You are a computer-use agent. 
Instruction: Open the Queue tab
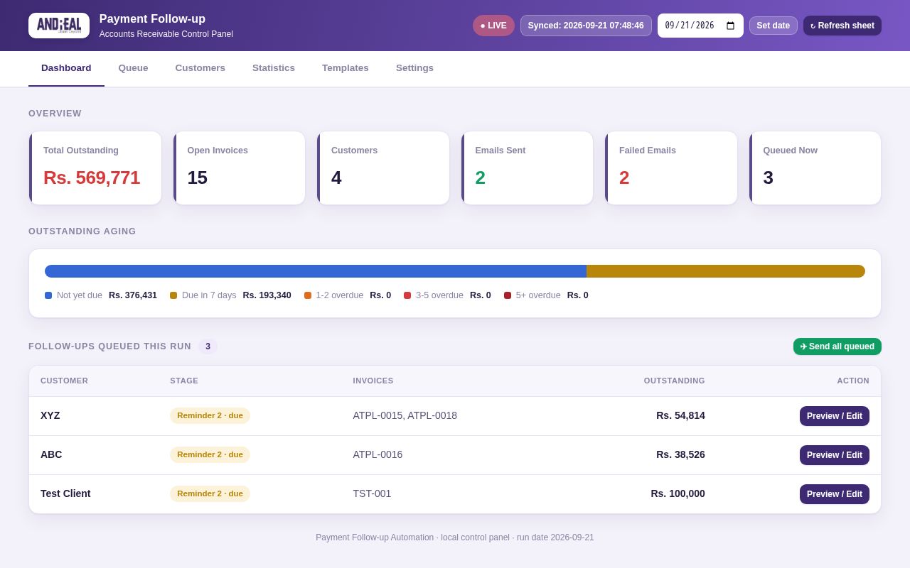134,68
